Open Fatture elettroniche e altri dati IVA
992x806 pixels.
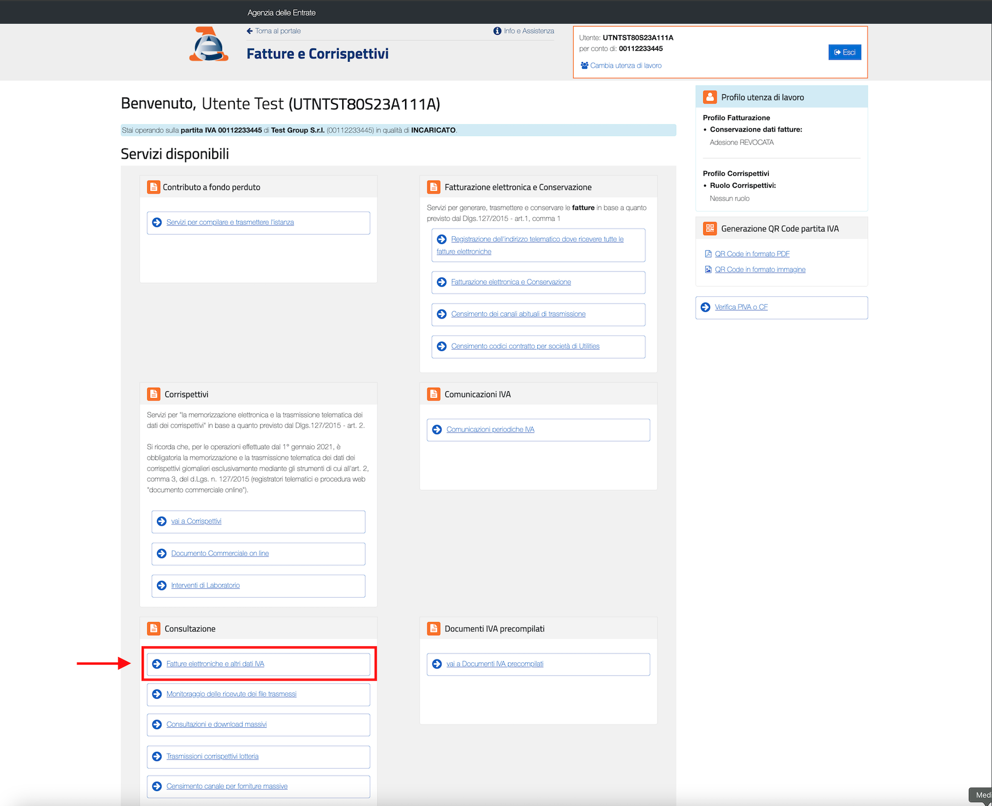click(x=215, y=664)
